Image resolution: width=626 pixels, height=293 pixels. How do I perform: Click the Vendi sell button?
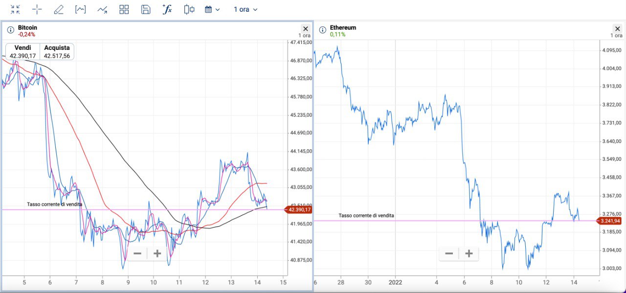tap(22, 52)
